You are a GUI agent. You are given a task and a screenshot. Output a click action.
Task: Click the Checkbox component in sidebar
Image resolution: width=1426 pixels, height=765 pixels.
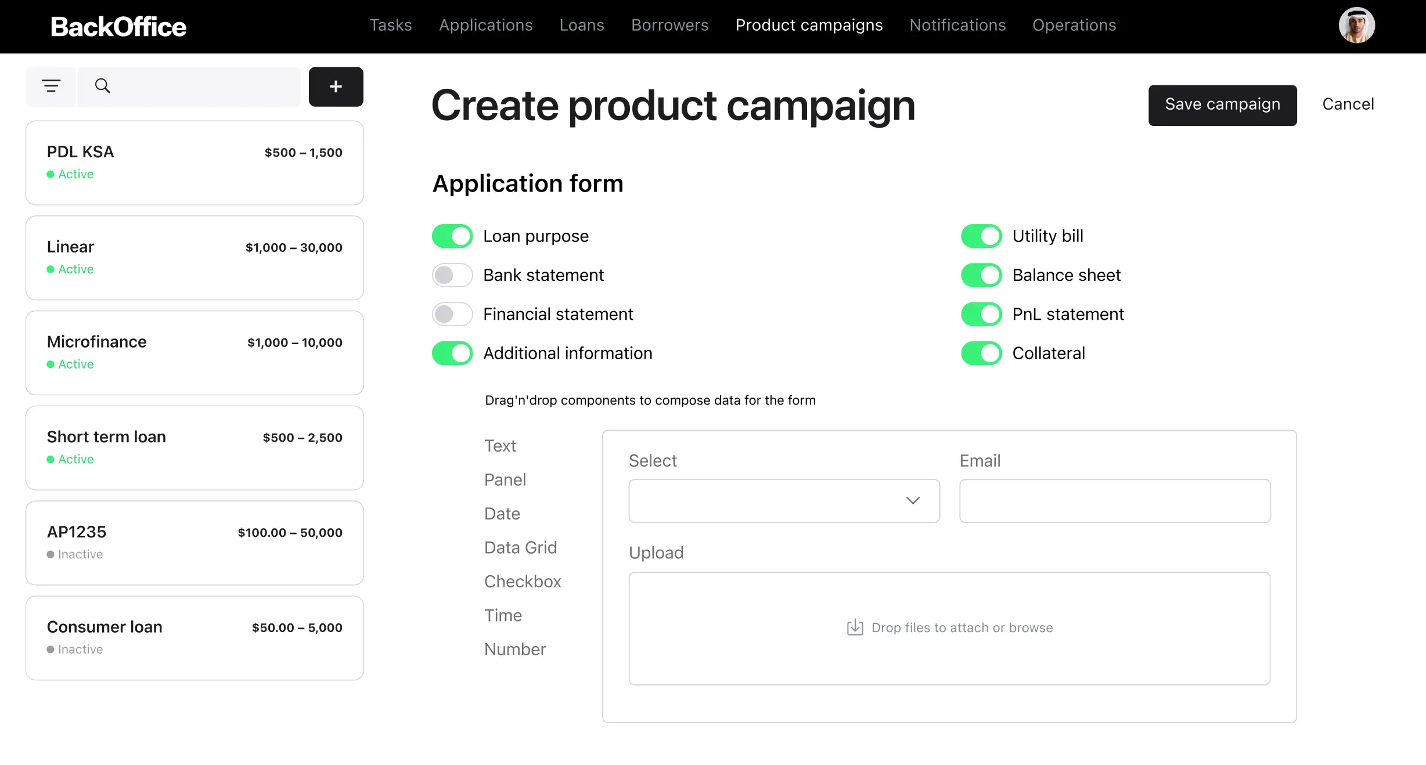point(523,581)
